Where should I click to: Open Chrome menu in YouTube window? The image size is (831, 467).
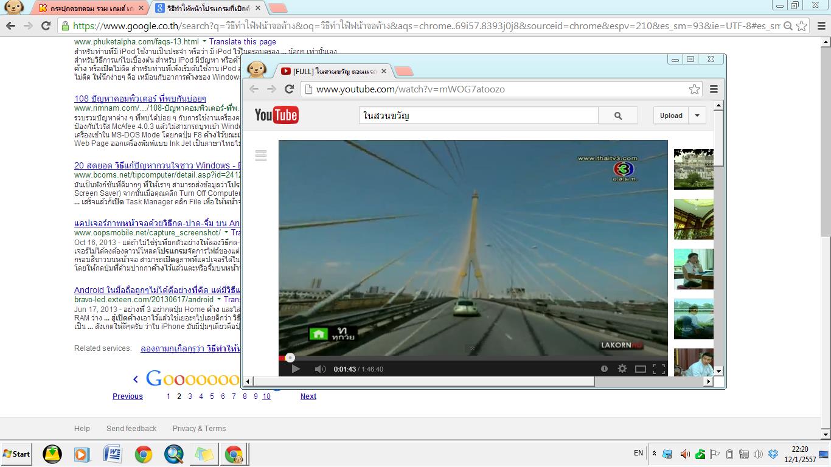pyautogui.click(x=714, y=89)
